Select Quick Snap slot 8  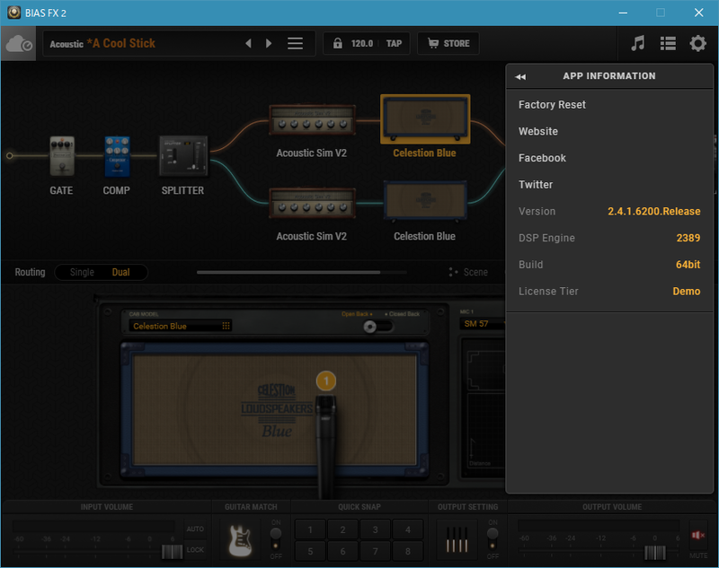point(408,551)
